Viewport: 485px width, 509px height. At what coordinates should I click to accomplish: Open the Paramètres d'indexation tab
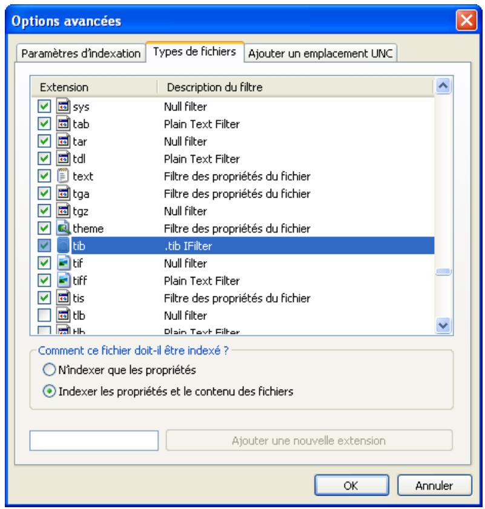click(x=81, y=53)
